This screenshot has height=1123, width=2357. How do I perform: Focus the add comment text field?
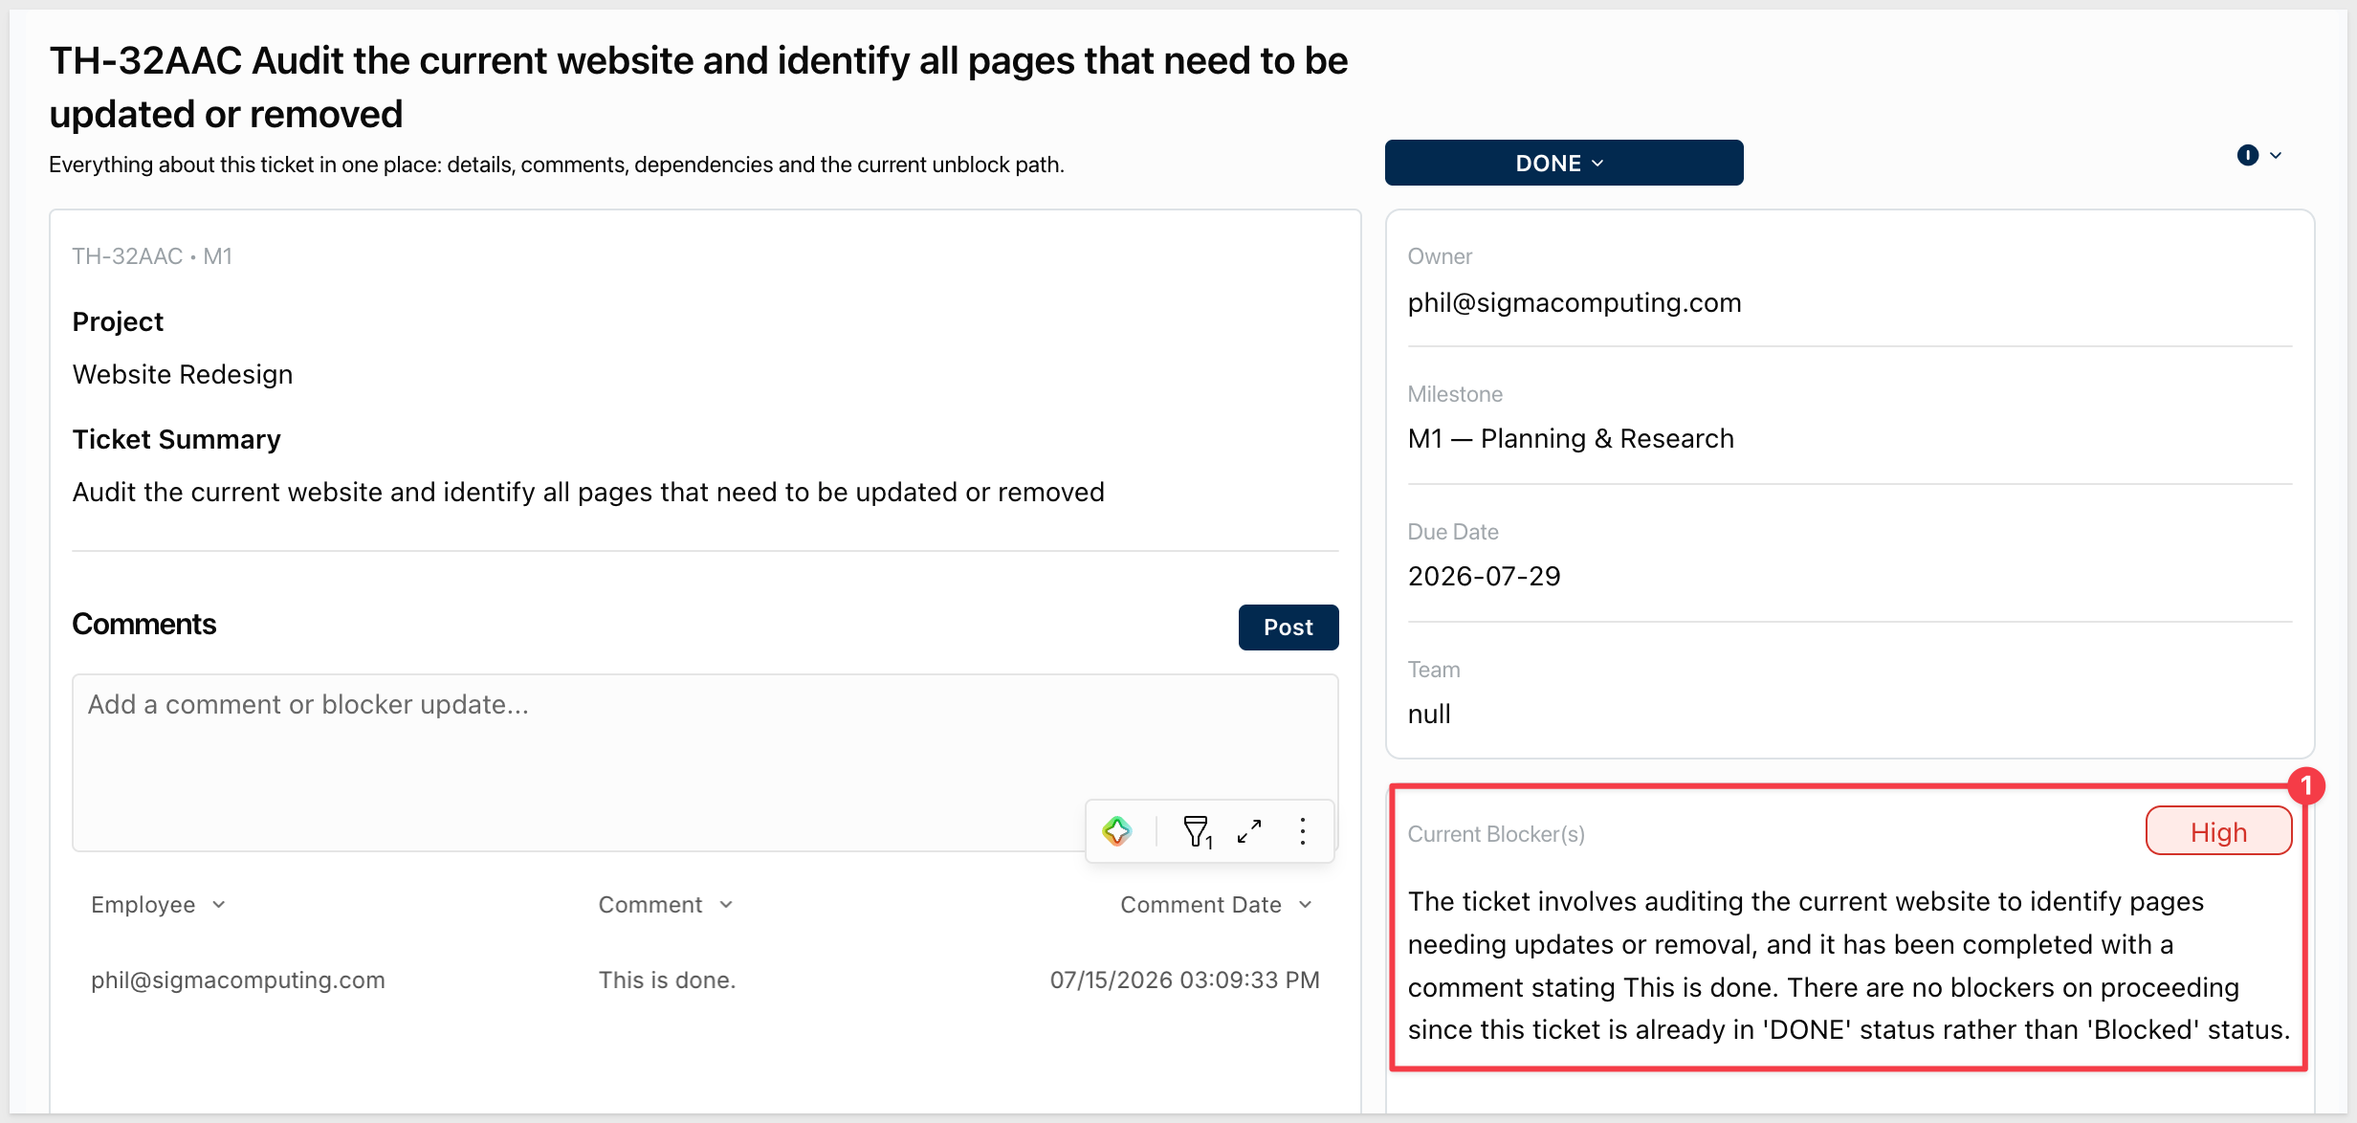click(705, 762)
